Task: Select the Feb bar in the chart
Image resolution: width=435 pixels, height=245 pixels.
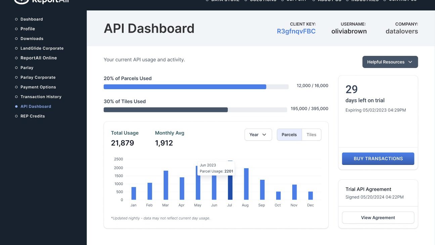Action: tap(150, 191)
